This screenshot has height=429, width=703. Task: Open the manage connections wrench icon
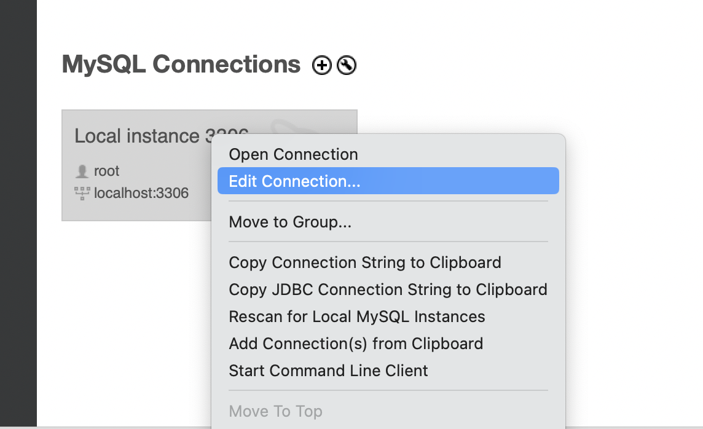[347, 65]
